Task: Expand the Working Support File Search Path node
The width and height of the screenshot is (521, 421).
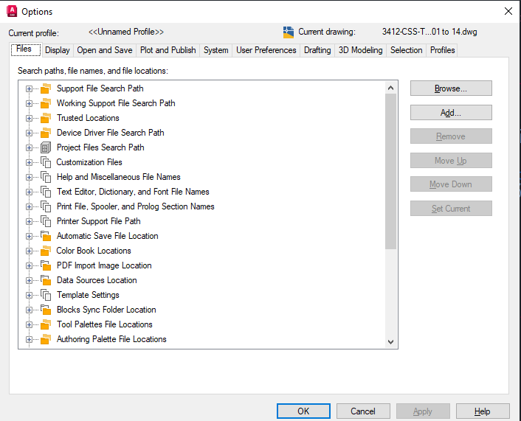Action: click(30, 103)
